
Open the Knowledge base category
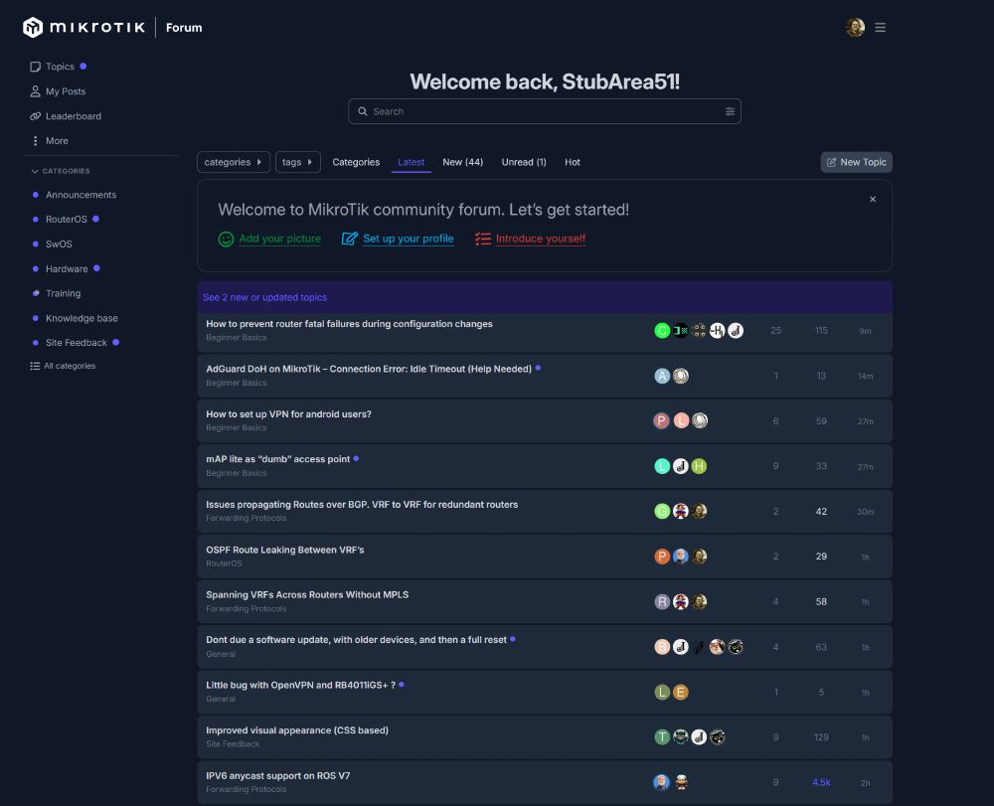82,318
